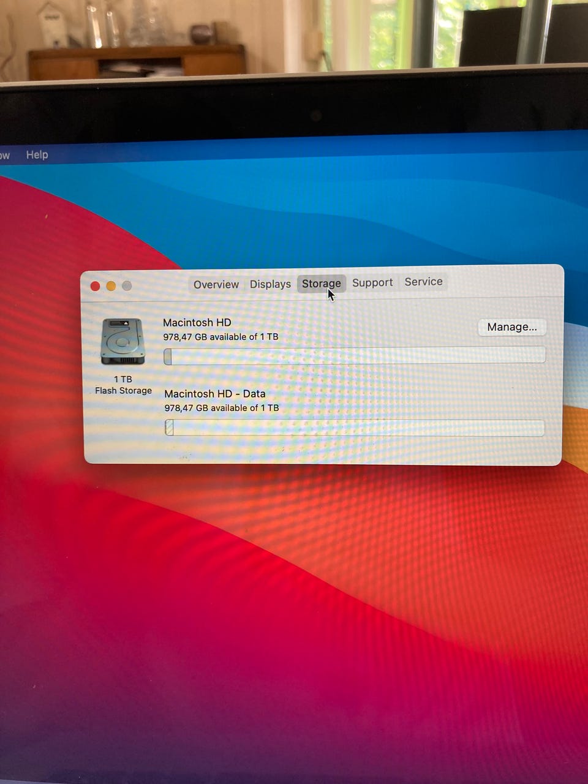Image resolution: width=588 pixels, height=784 pixels.
Task: Select the Macintosh HD - Data volume name
Action: (215, 394)
